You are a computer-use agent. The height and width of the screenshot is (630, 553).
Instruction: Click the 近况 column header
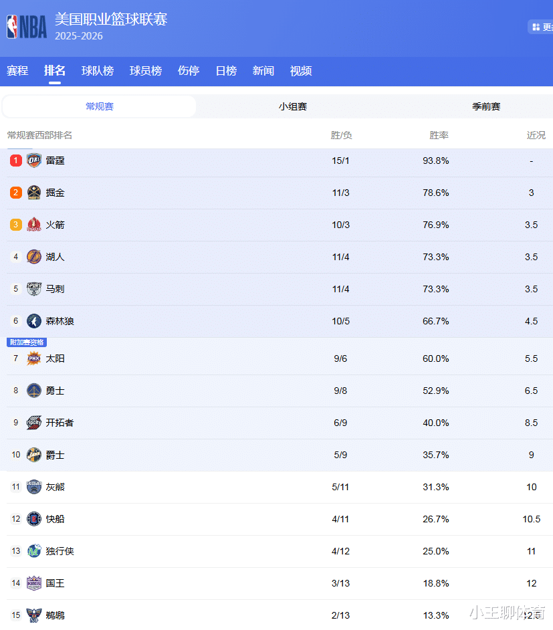[536, 135]
